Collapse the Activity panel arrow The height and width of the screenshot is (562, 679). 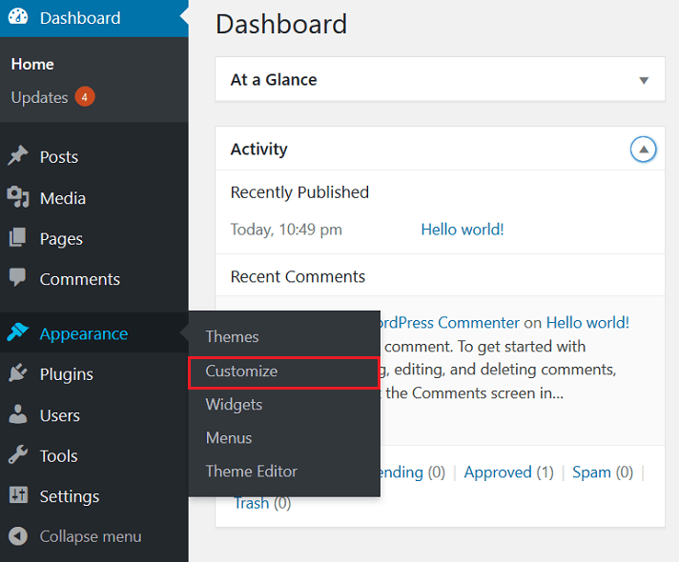coord(644,150)
